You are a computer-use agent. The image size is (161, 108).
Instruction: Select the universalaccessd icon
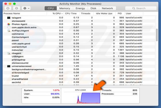[x=9, y=66]
